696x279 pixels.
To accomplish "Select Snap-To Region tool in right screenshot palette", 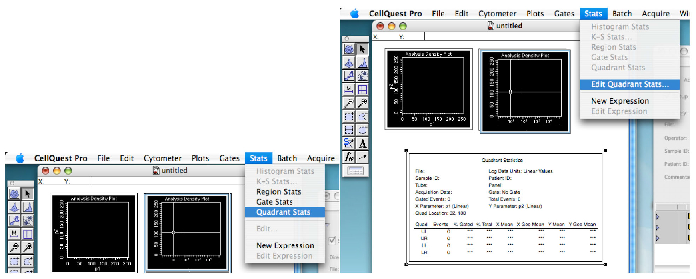I will point(349,143).
